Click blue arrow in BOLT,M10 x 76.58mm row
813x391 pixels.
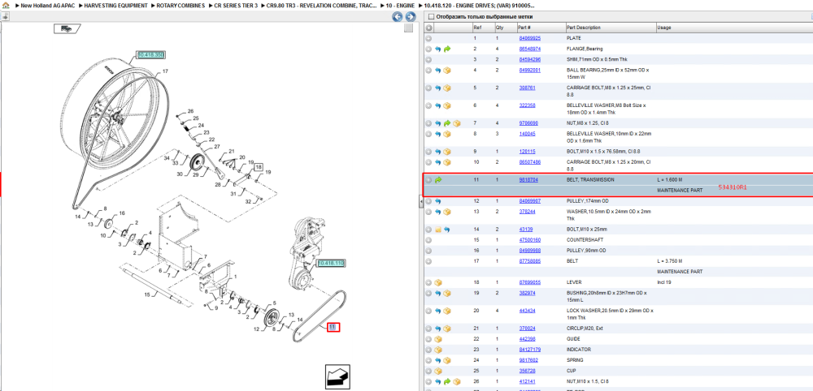tap(437, 152)
